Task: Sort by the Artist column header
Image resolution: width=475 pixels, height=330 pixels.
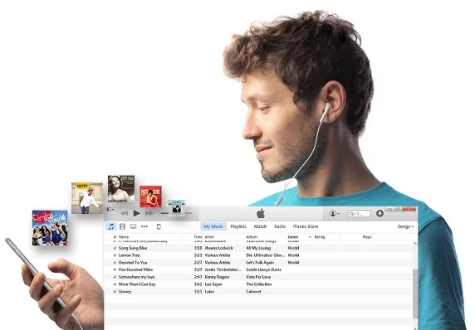Action: (209, 237)
